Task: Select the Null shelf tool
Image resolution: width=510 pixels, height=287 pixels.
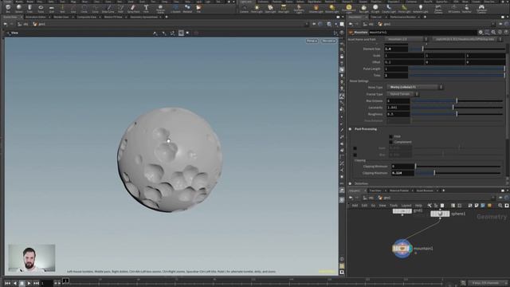Action: (62, 8)
